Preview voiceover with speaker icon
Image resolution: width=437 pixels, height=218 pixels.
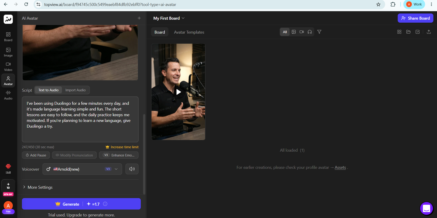[132, 169]
